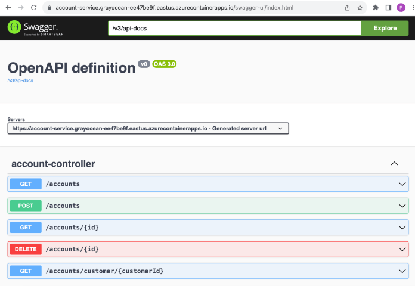
Task: Click the green Explore button
Action: [385, 28]
